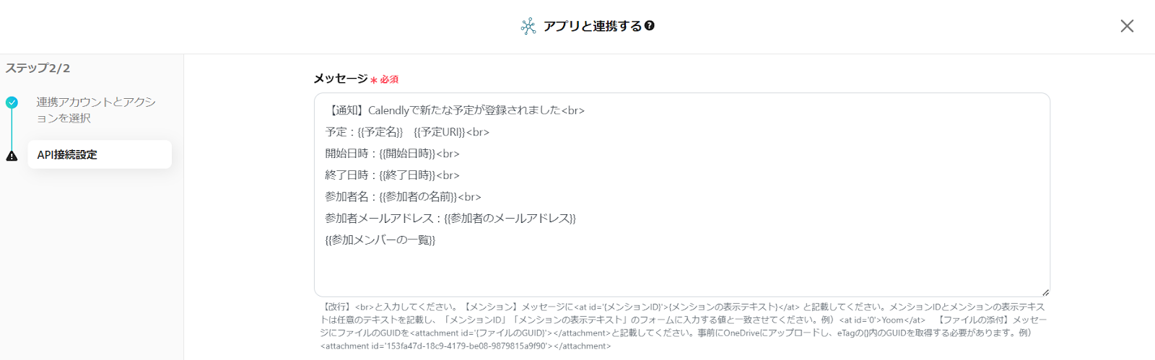Click the warning triangle beside API接続設定

pos(12,156)
